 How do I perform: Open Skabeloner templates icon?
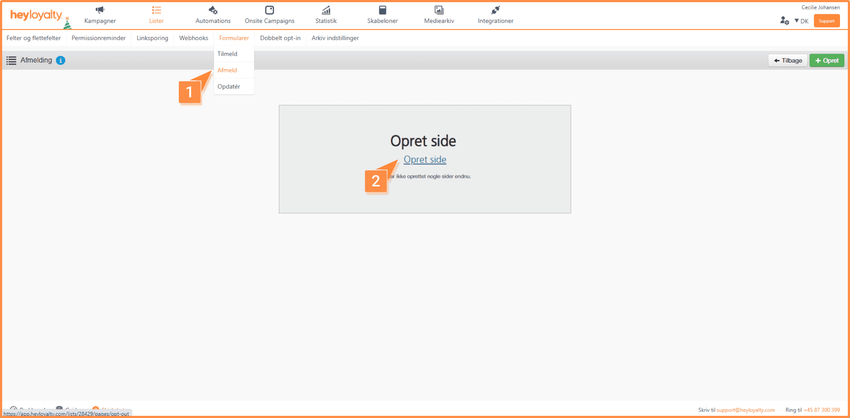coord(382,10)
